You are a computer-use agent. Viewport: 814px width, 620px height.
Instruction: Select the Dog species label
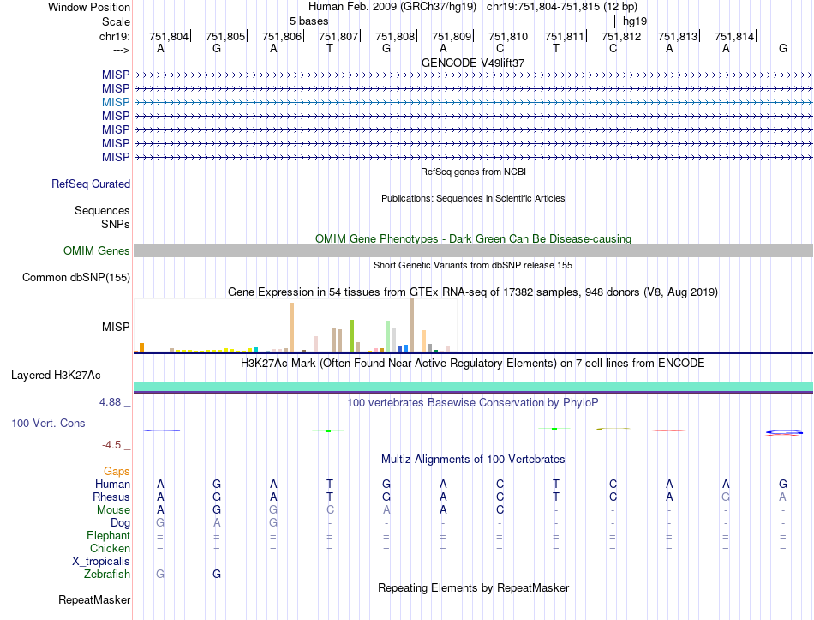click(121, 523)
